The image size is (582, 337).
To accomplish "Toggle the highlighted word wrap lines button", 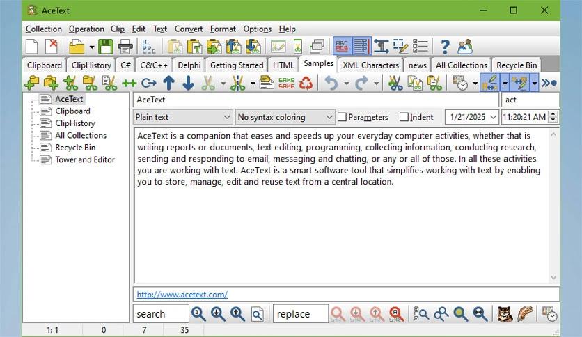I will click(x=361, y=47).
